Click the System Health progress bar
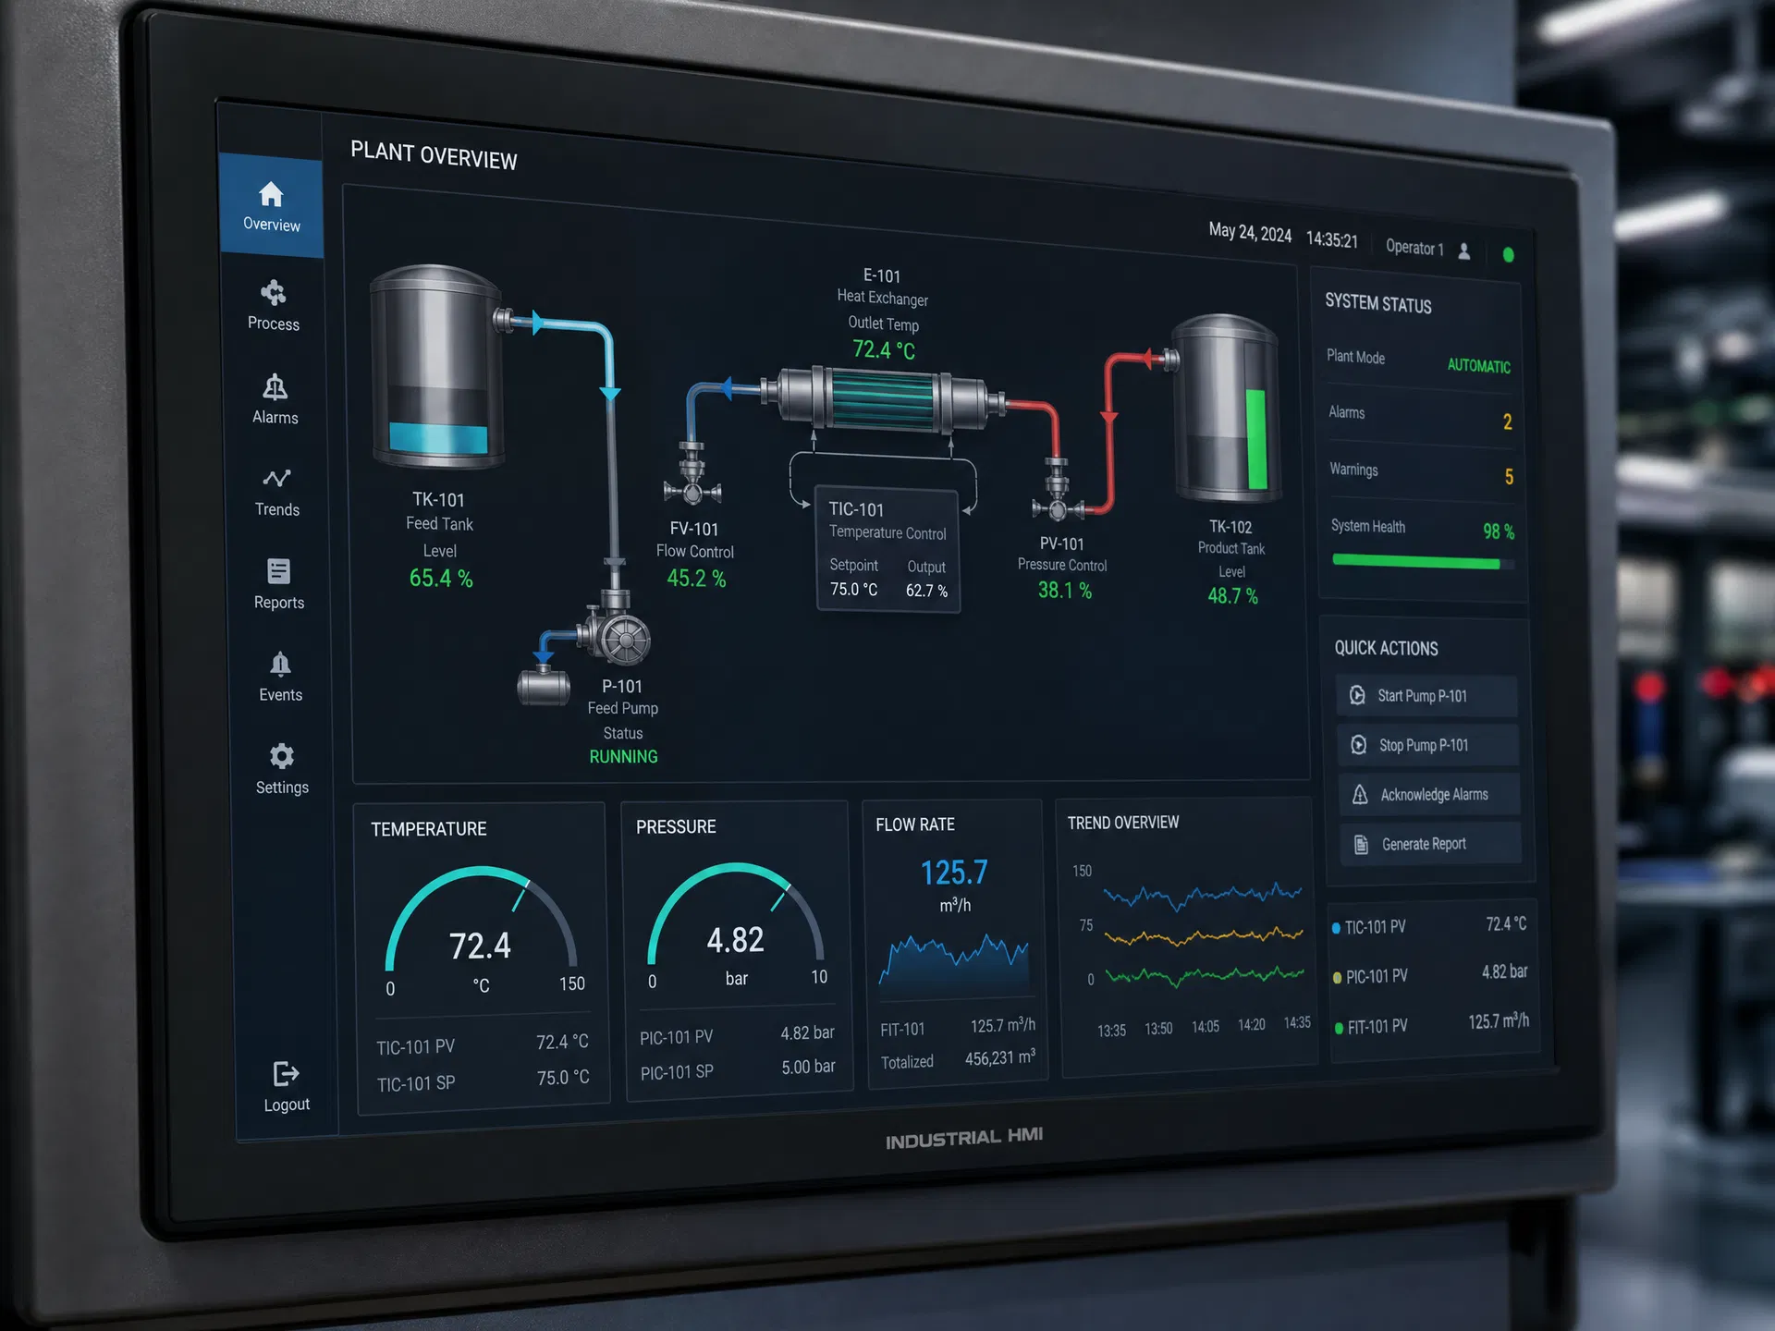This screenshot has height=1331, width=1775. [x=1422, y=561]
